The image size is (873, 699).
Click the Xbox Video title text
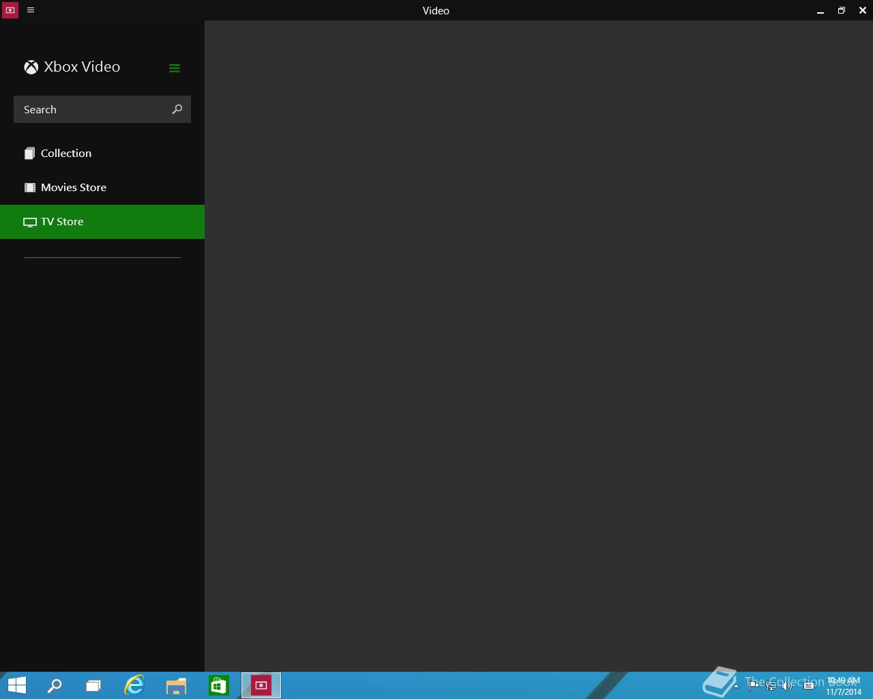(82, 67)
